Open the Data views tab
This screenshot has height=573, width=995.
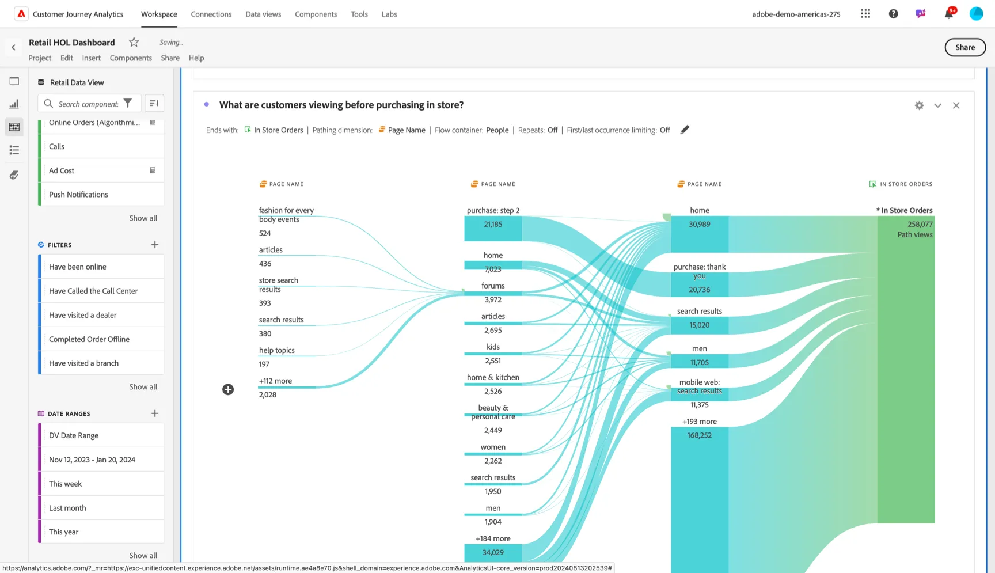coord(263,14)
